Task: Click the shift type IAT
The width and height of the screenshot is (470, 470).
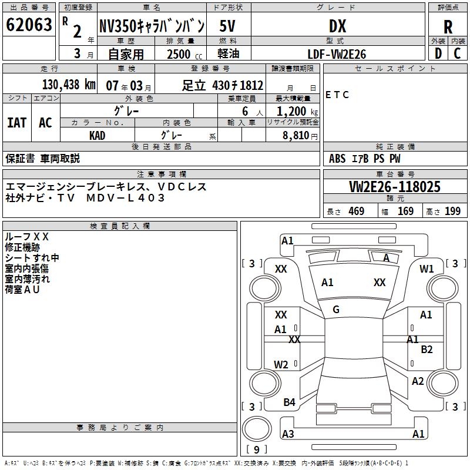Action: click(17, 123)
